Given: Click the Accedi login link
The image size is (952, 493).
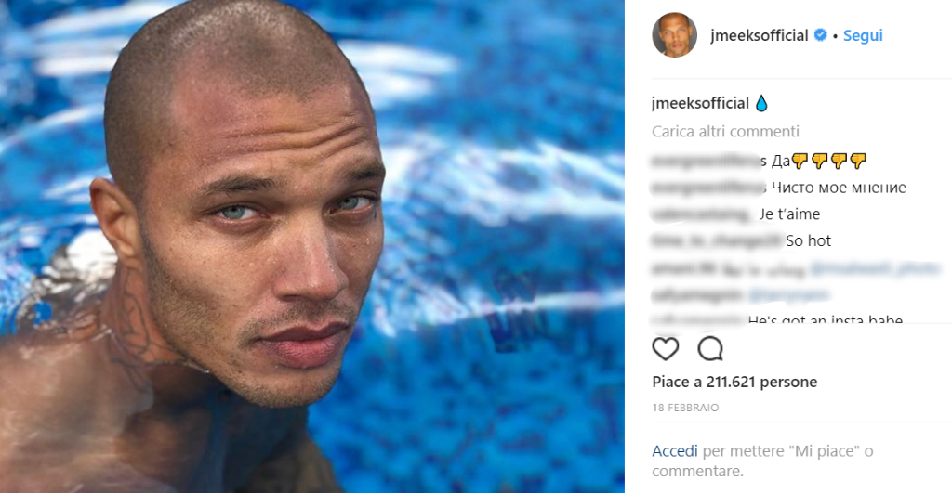Looking at the screenshot, I should pyautogui.click(x=675, y=451).
